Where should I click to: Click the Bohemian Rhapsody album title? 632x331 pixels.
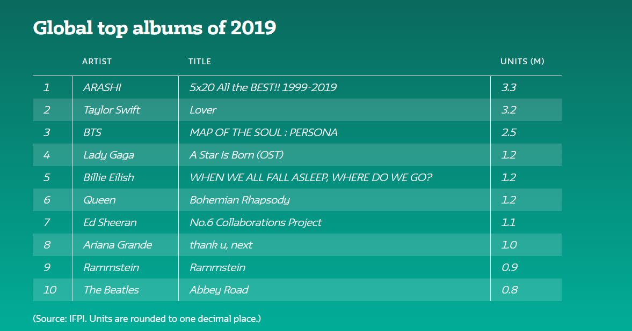click(239, 200)
